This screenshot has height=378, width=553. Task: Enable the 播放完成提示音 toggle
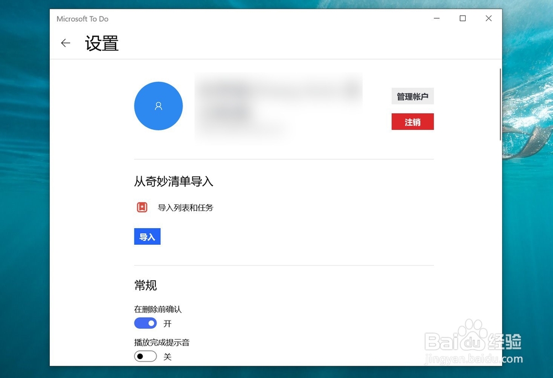tap(145, 356)
